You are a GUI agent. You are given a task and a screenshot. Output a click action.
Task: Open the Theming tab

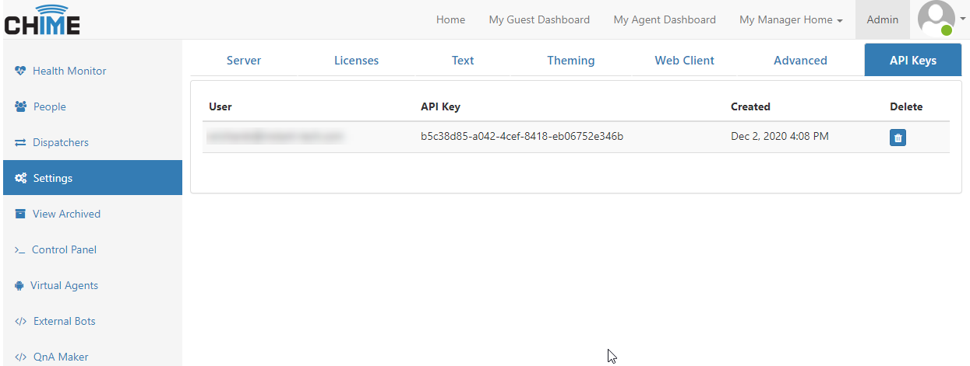(570, 60)
